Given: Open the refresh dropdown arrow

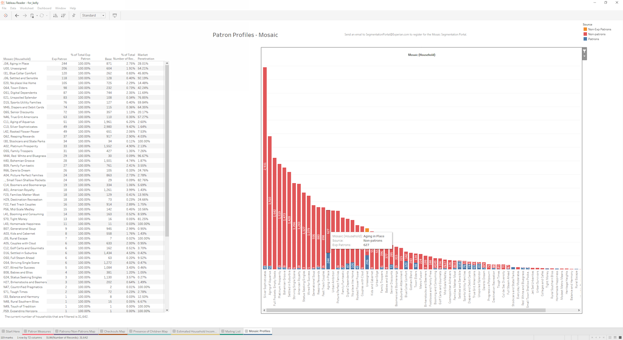Looking at the screenshot, I should [47, 16].
